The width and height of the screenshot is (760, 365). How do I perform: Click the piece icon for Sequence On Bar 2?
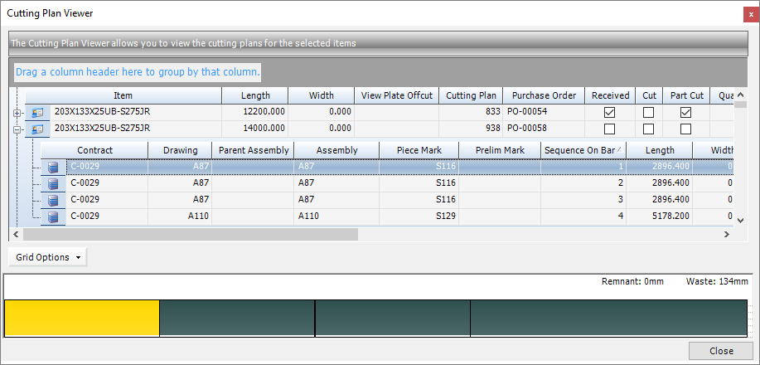pyautogui.click(x=53, y=183)
